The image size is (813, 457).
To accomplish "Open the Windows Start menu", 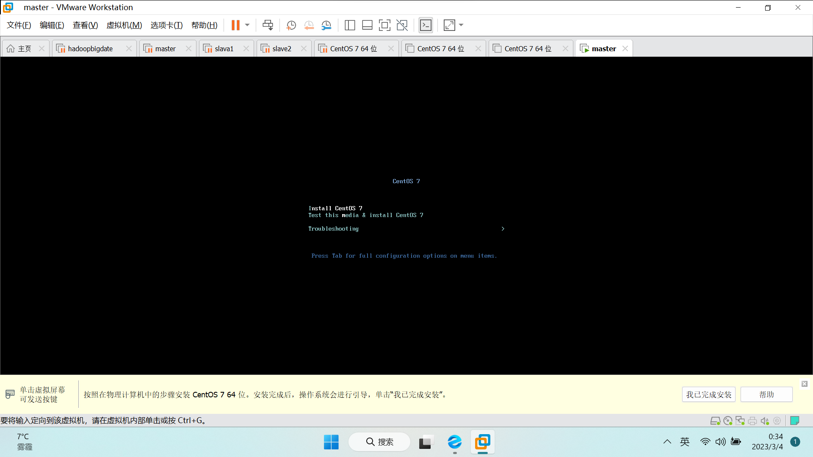I will click(x=331, y=442).
